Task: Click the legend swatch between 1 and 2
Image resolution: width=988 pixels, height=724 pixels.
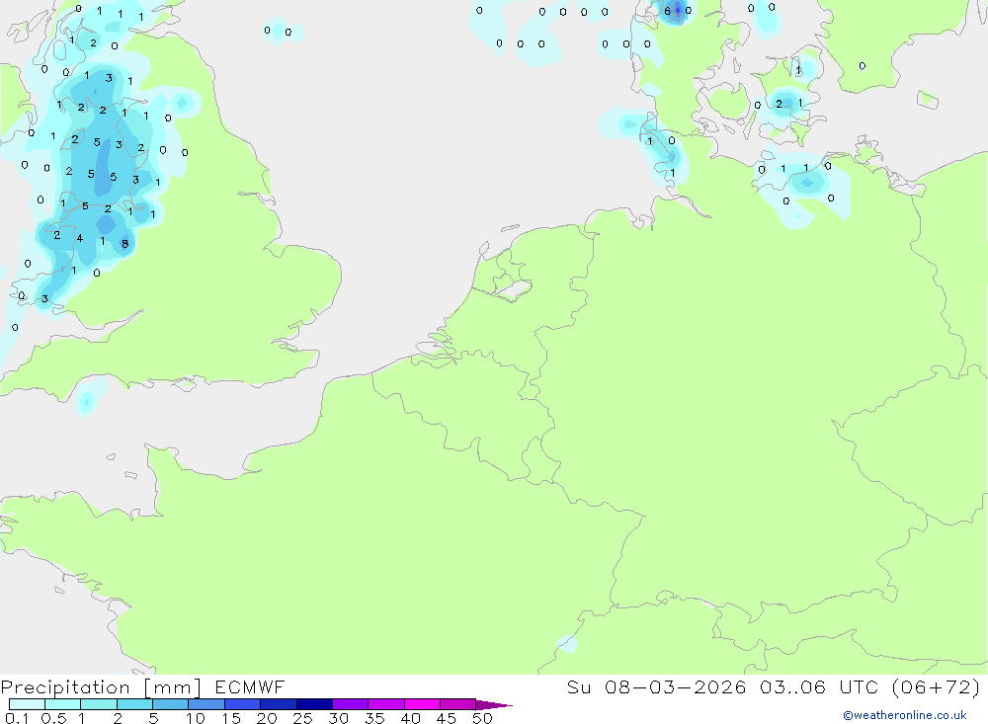Action: (98, 704)
